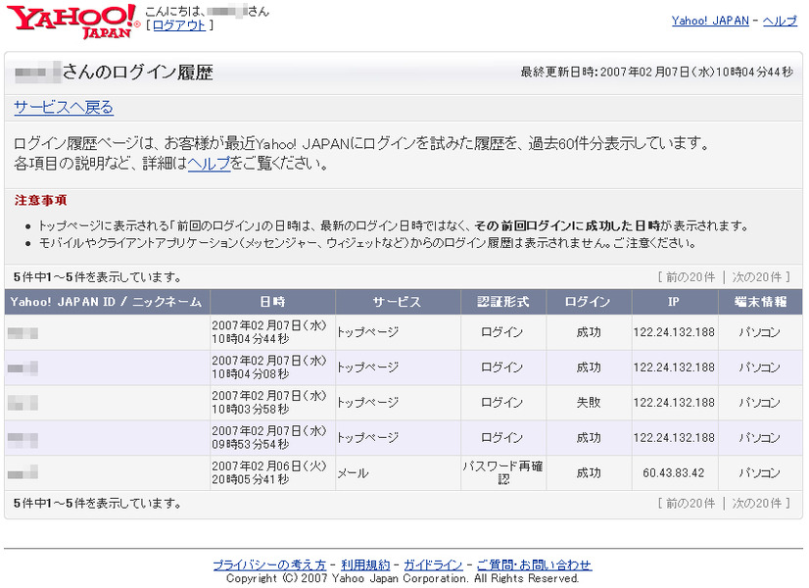Click 次の20件 above the table
The width and height of the screenshot is (809, 588).
757,277
